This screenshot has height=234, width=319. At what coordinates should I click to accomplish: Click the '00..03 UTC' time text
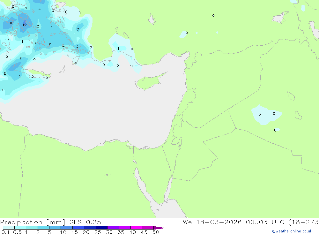[265, 222]
